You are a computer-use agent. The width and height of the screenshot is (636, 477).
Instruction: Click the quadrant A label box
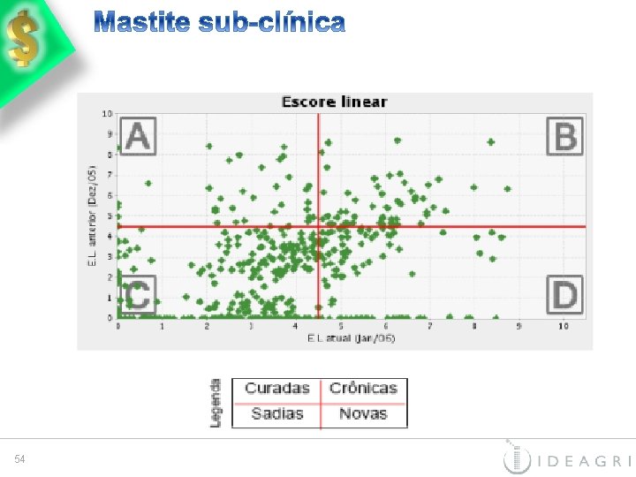click(x=138, y=137)
